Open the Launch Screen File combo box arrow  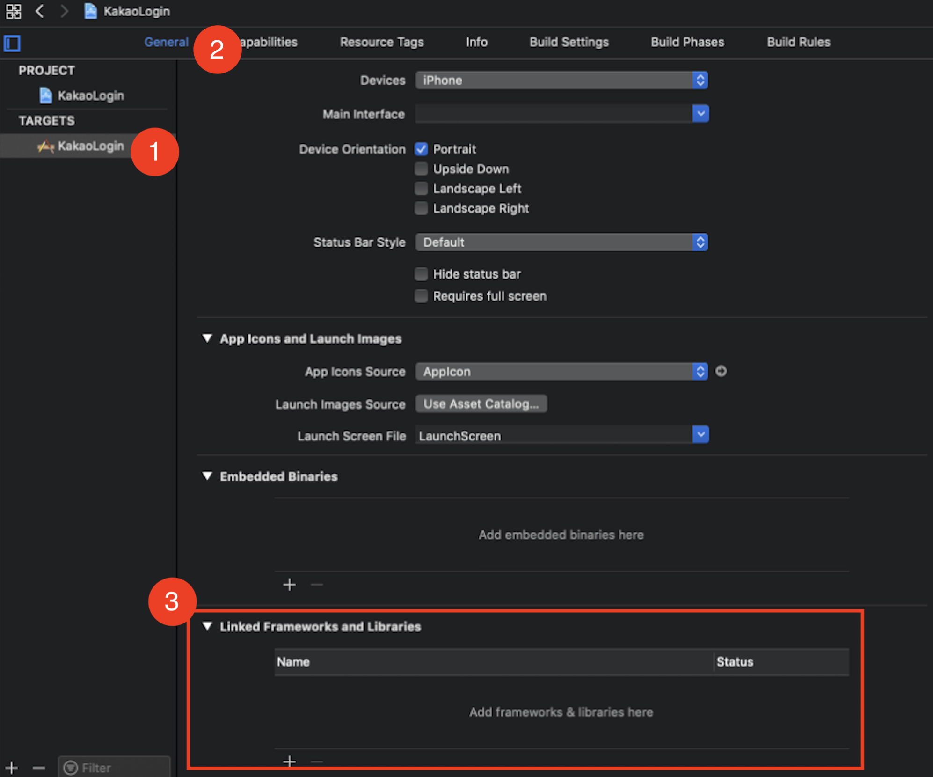point(700,435)
